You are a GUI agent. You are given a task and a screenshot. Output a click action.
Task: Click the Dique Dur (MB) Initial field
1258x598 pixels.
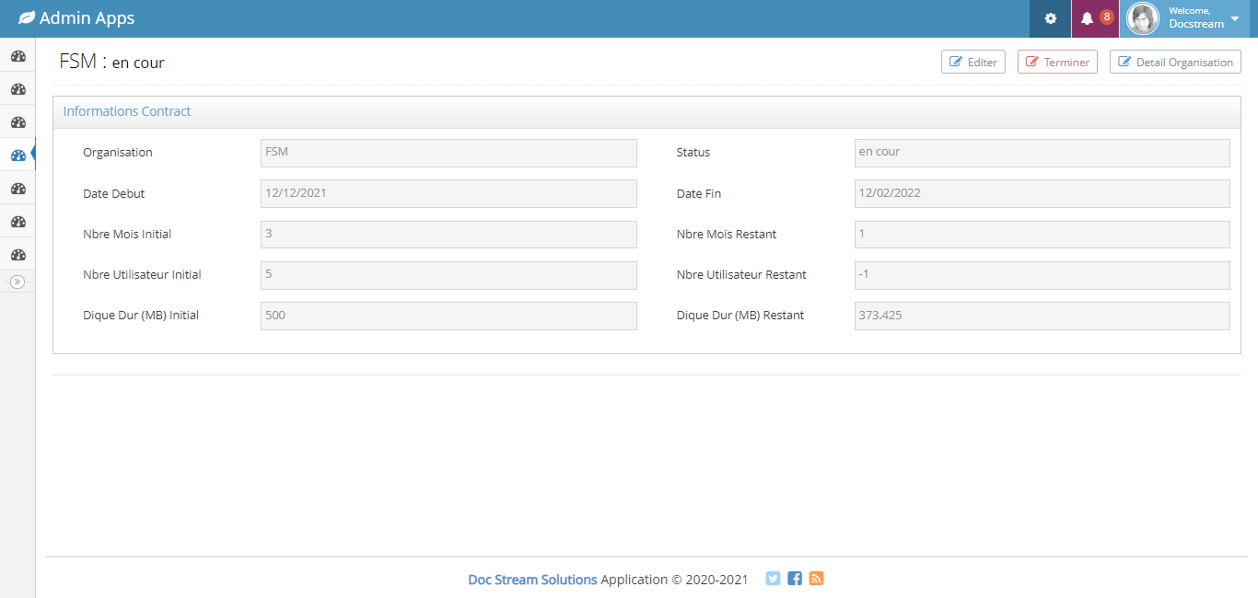(448, 315)
